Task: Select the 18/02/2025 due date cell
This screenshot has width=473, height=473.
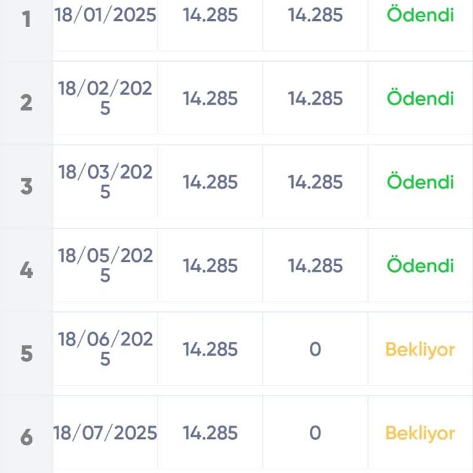Action: [x=105, y=98]
